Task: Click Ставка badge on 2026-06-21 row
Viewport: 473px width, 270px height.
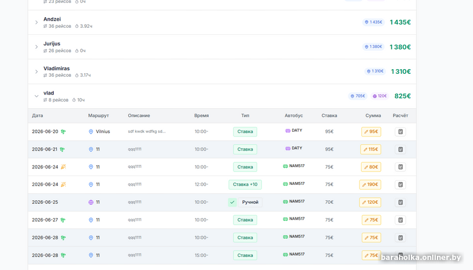Action: point(245,149)
